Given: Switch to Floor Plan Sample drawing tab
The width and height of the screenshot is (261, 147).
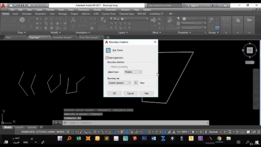Looking at the screenshot, I should click(x=89, y=38).
